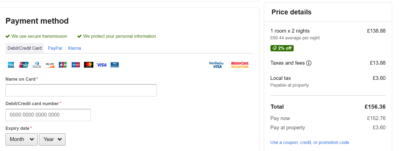Image resolution: width=399 pixels, height=151 pixels.
Task: Click the MasterCard SecureCode logo
Action: pyautogui.click(x=240, y=65)
